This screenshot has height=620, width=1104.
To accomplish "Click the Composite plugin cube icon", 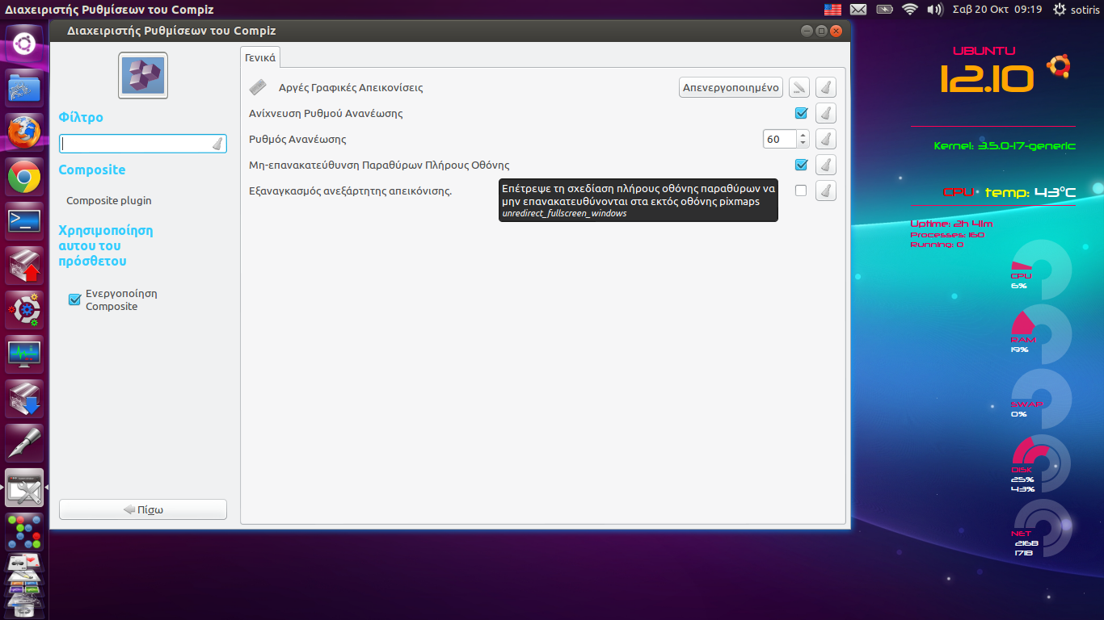I will 143,75.
